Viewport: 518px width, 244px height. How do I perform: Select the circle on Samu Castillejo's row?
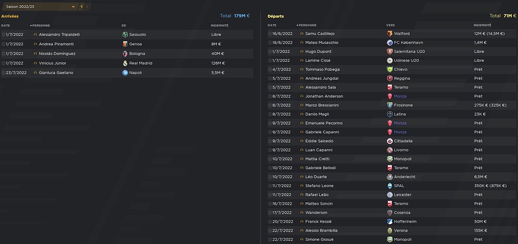(270, 34)
